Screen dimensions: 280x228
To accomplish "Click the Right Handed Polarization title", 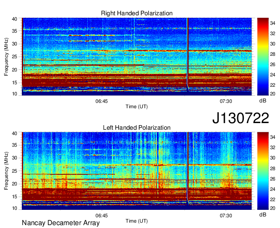I will 137,13.
